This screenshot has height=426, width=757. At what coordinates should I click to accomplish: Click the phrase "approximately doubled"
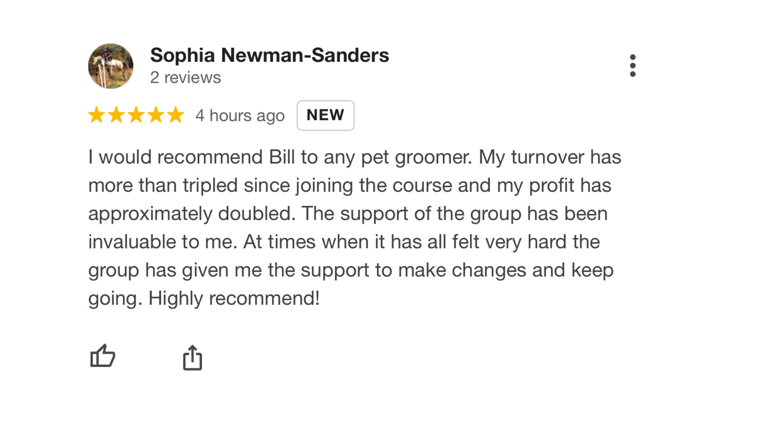coord(192,214)
